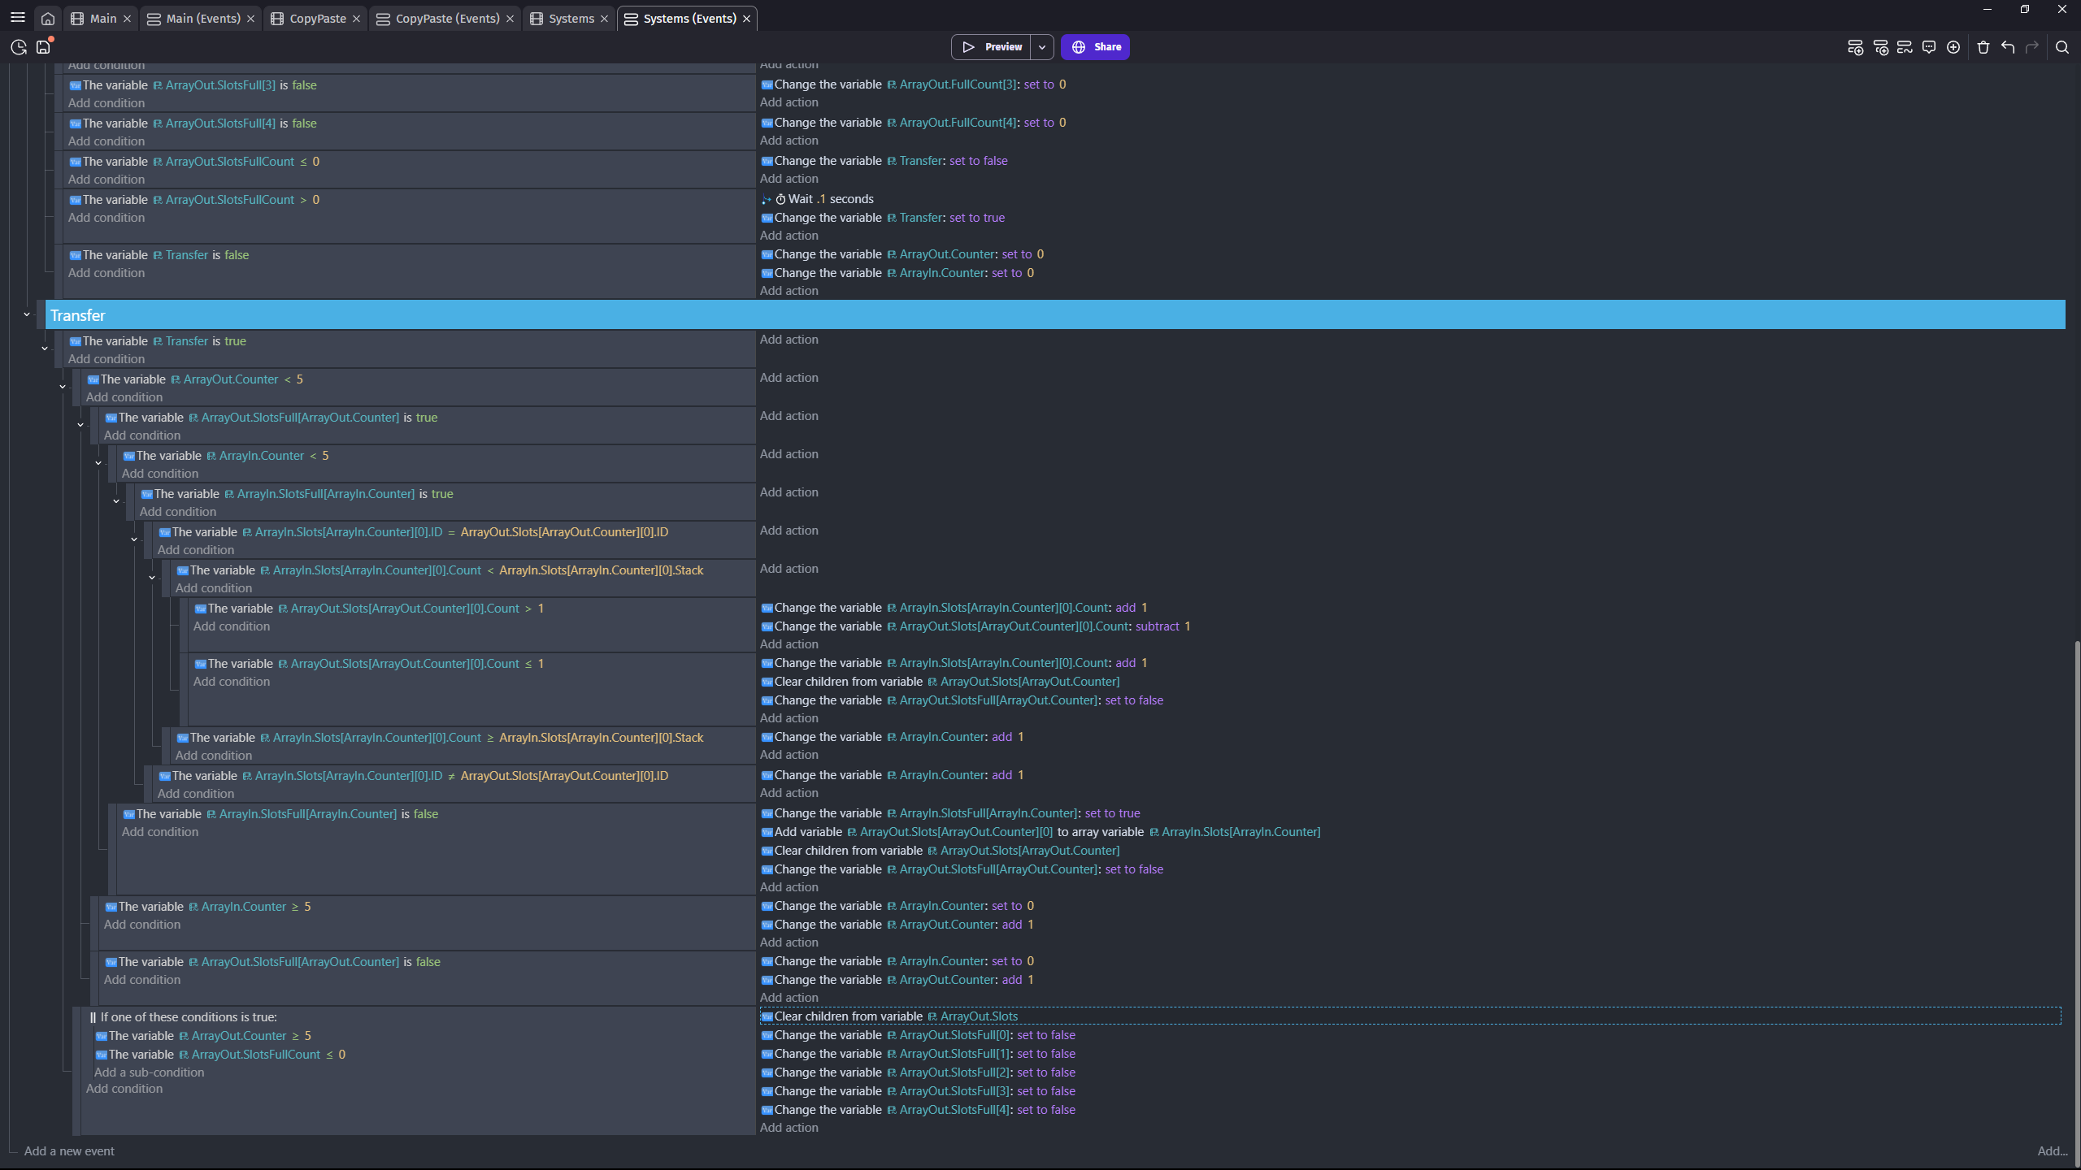Switch to the CopyPaste (Events) tab
Image resolution: width=2081 pixels, height=1170 pixels.
[446, 18]
